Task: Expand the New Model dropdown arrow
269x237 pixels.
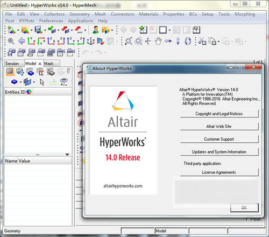Action: [18, 30]
